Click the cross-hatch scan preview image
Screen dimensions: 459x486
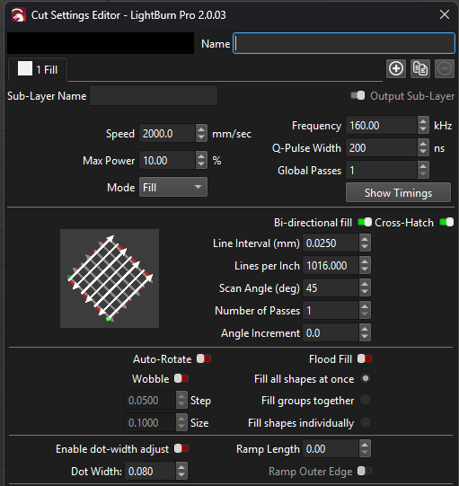coord(110,278)
